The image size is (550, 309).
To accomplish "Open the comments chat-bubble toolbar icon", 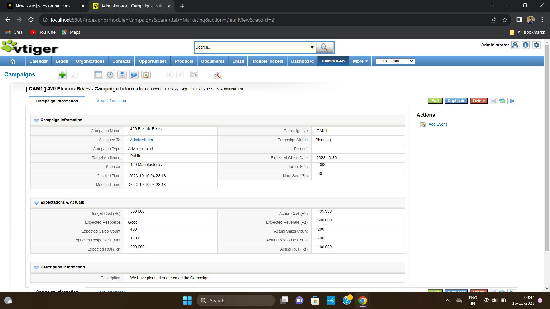I will click(134, 74).
